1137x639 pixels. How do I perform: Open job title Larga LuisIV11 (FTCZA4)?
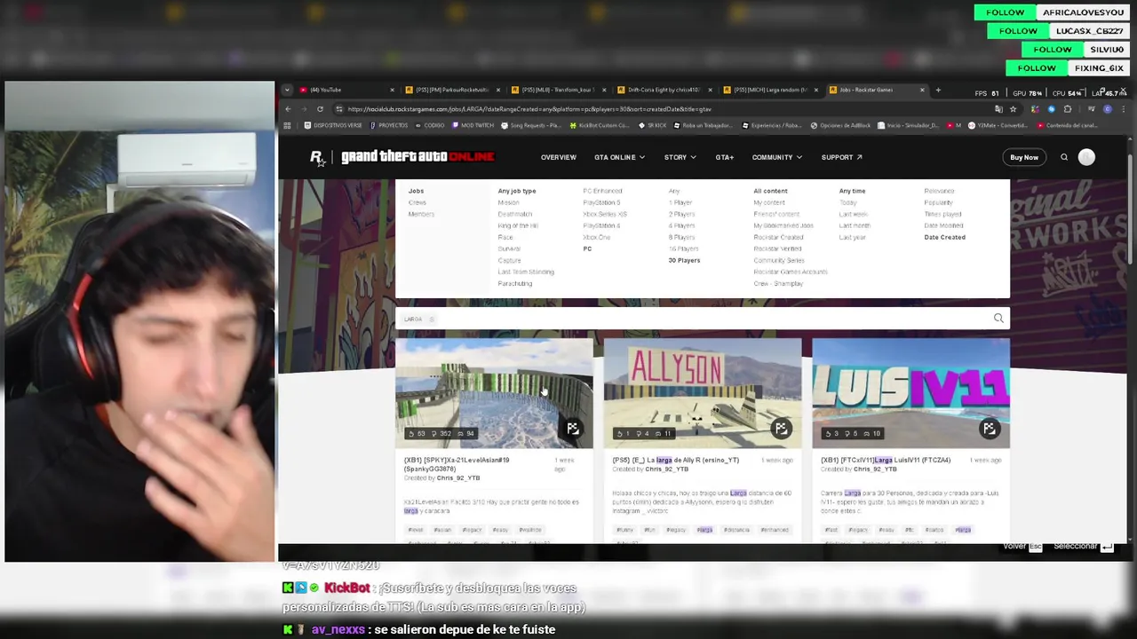[886, 460]
